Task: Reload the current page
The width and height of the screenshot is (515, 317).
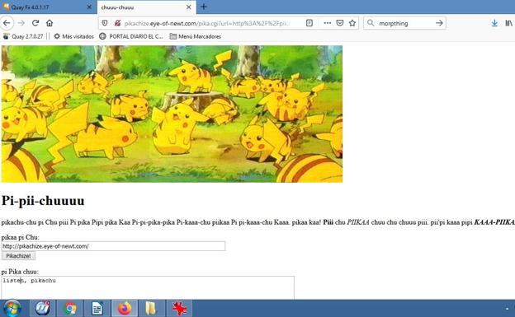Action: click(x=35, y=23)
